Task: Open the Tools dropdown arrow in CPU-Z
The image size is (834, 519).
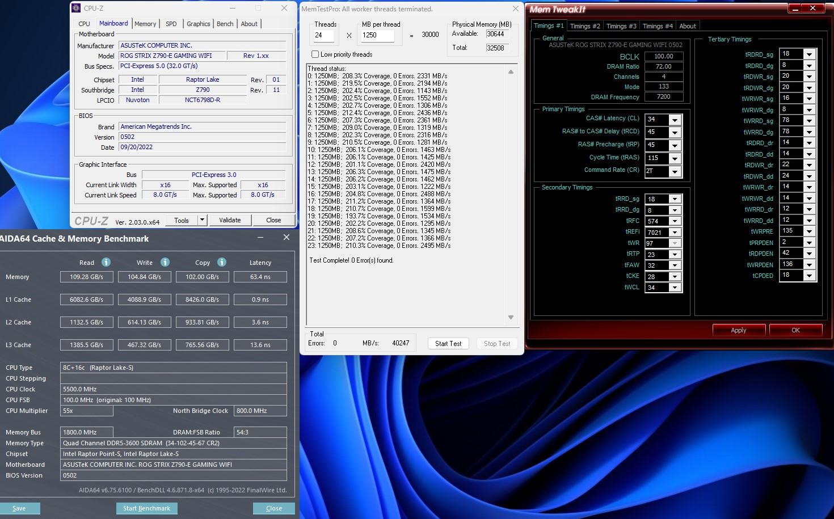Action: tap(202, 220)
